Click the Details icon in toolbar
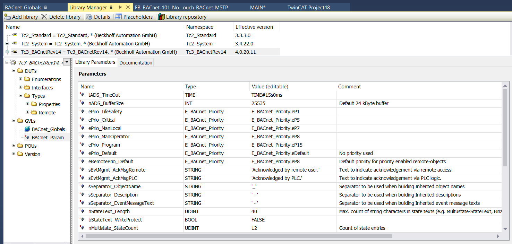Screen dimensions: 512x244 click(x=89, y=17)
